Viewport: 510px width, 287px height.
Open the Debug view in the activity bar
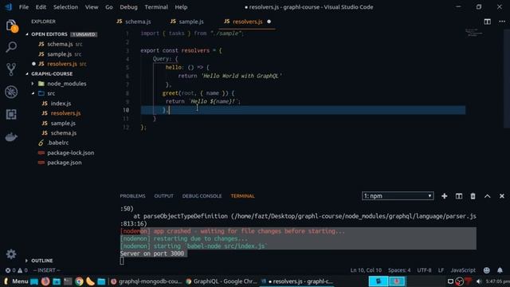pos(11,92)
